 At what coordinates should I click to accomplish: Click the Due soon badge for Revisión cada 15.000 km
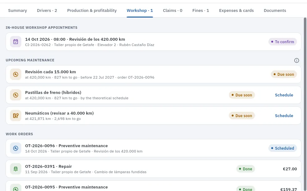tap(284, 75)
